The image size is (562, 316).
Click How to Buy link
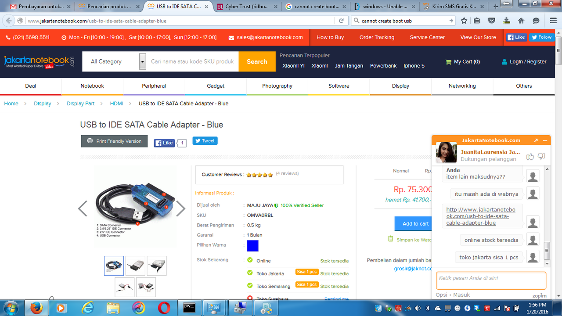330,37
